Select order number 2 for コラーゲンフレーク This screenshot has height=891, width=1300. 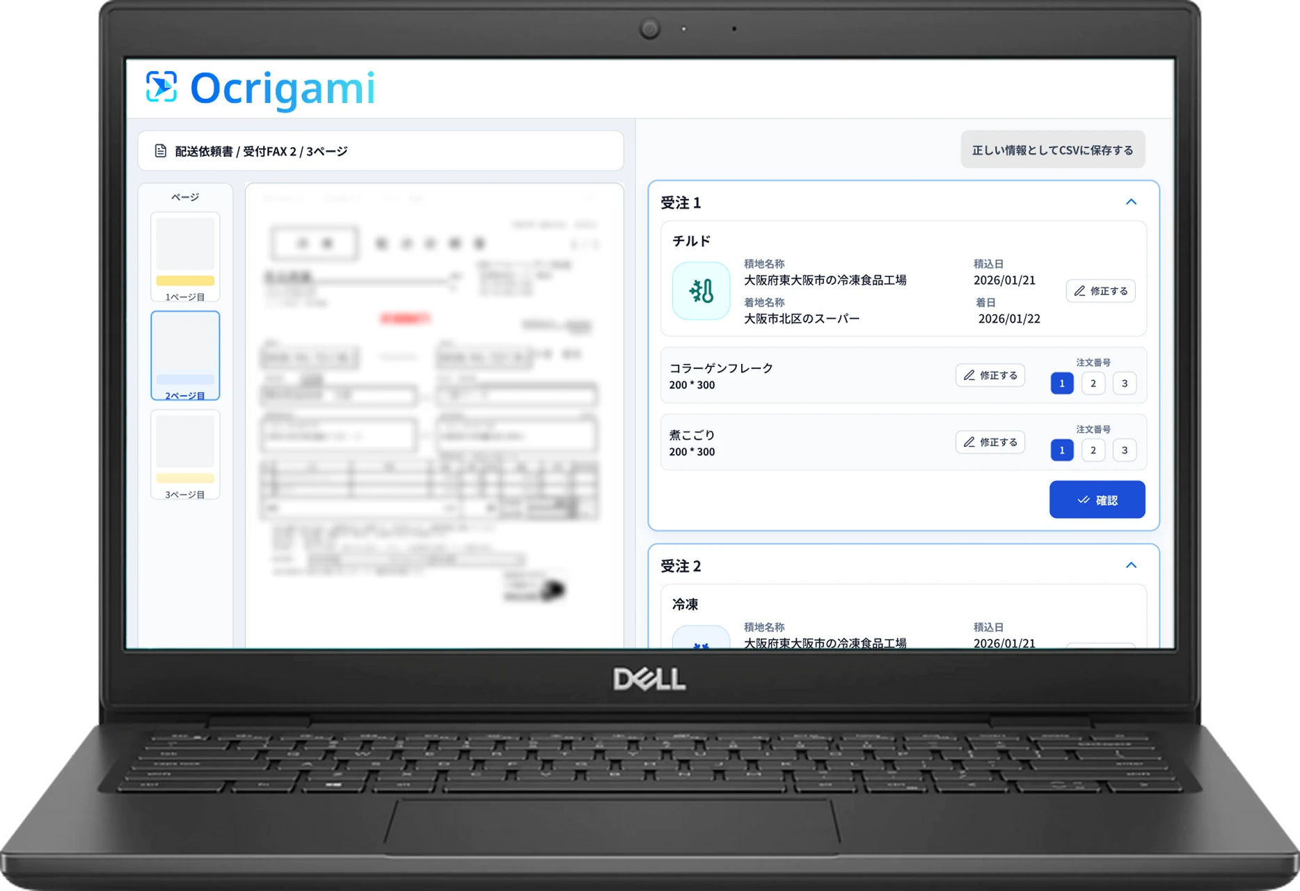coord(1093,384)
